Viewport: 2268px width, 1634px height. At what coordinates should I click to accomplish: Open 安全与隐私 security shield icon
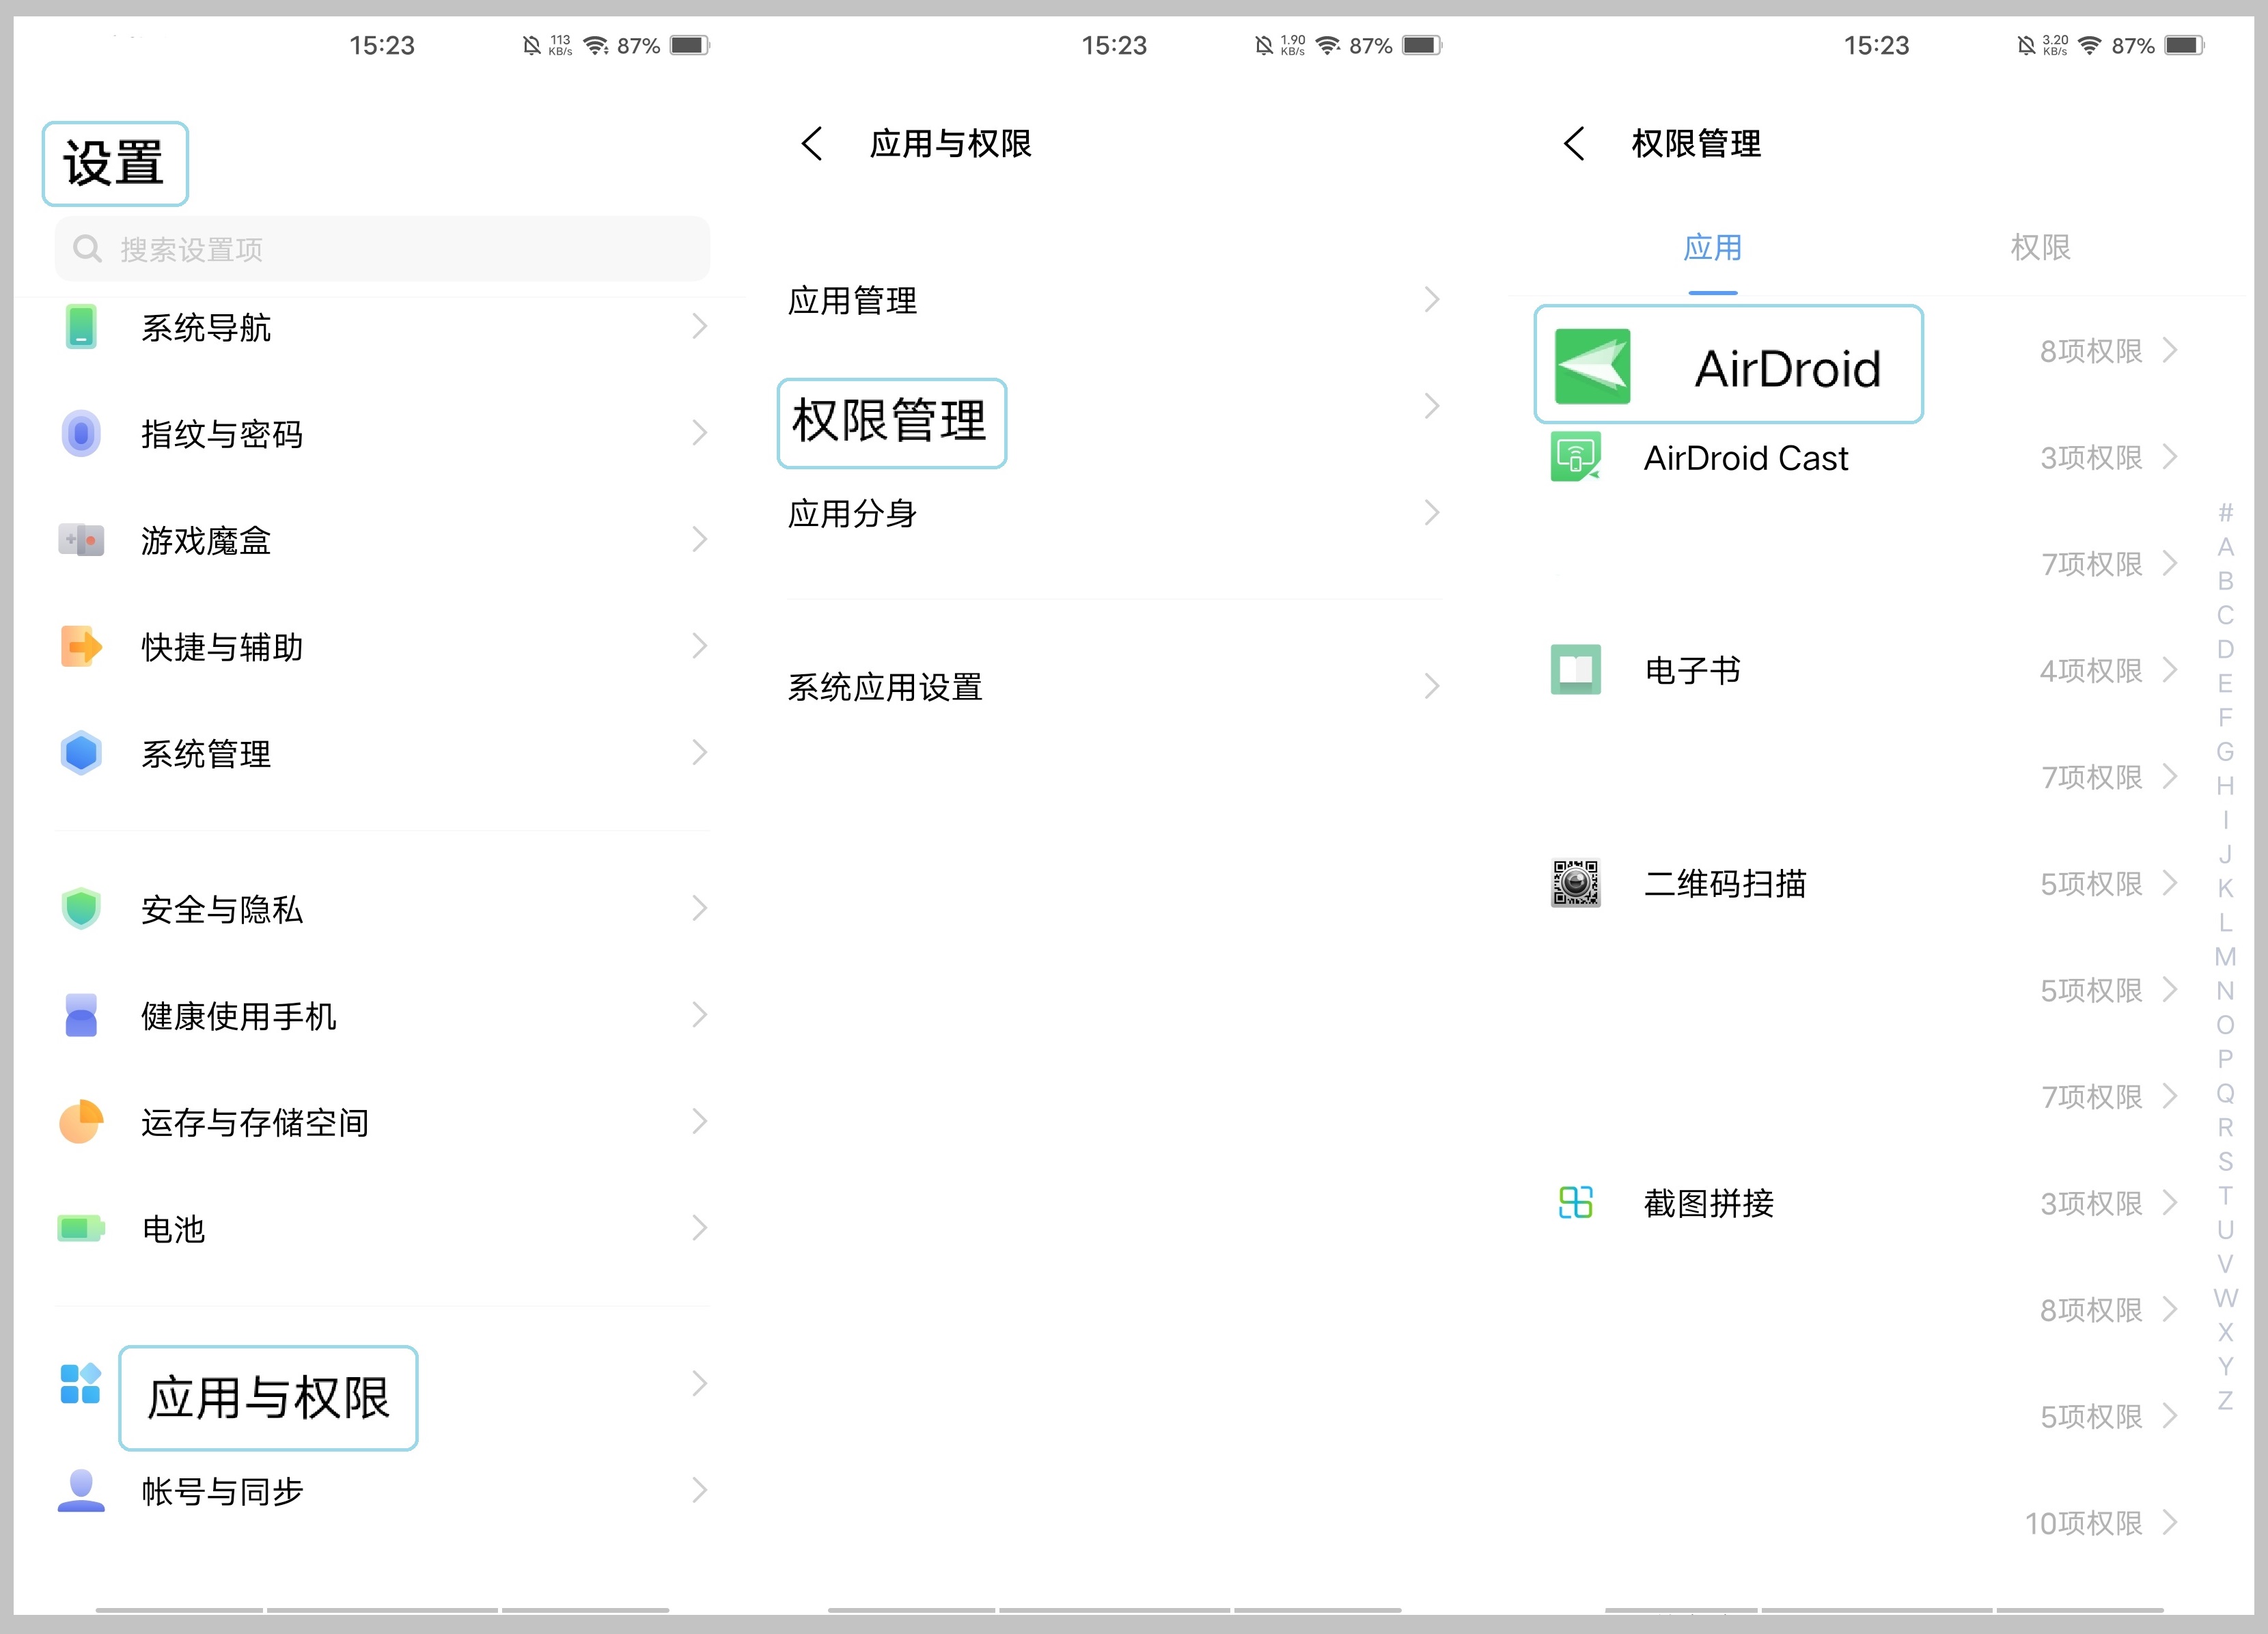[81, 908]
